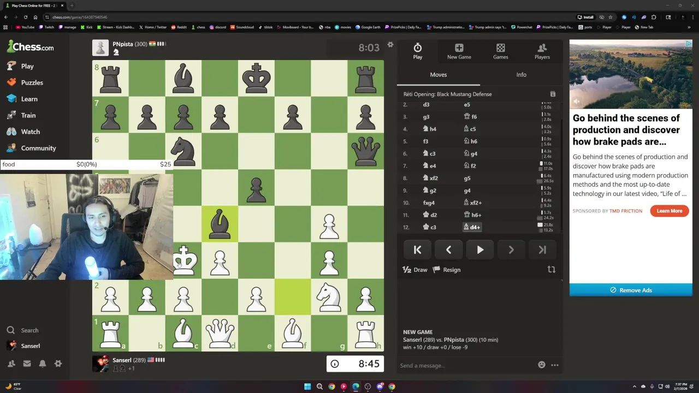This screenshot has width=699, height=393.
Task: Select move 10 fxg4
Action: pos(429,203)
